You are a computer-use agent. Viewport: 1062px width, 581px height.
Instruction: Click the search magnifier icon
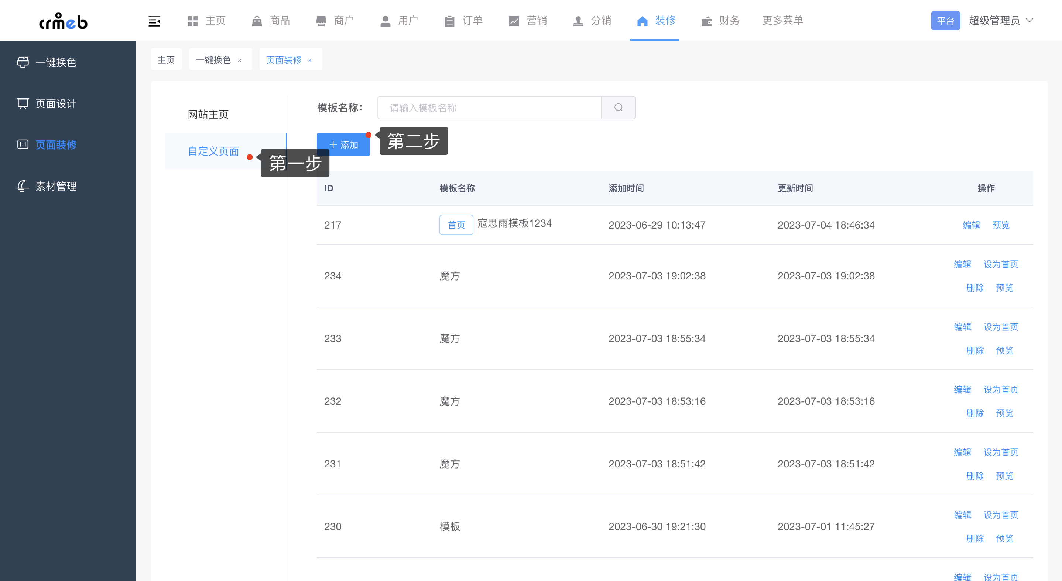[x=618, y=107]
